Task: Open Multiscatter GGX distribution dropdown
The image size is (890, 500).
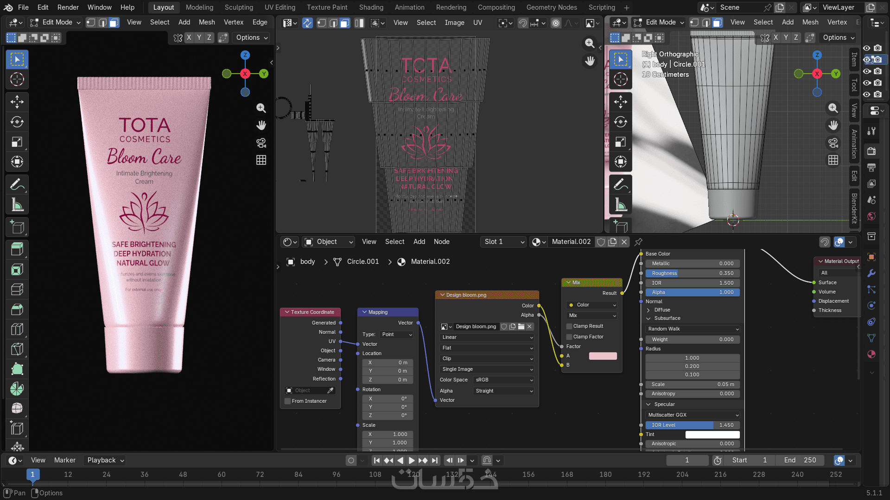Action: click(693, 415)
